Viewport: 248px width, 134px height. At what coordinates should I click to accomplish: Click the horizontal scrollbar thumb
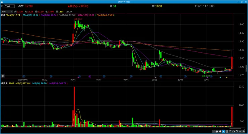pyautogui.click(x=235, y=129)
